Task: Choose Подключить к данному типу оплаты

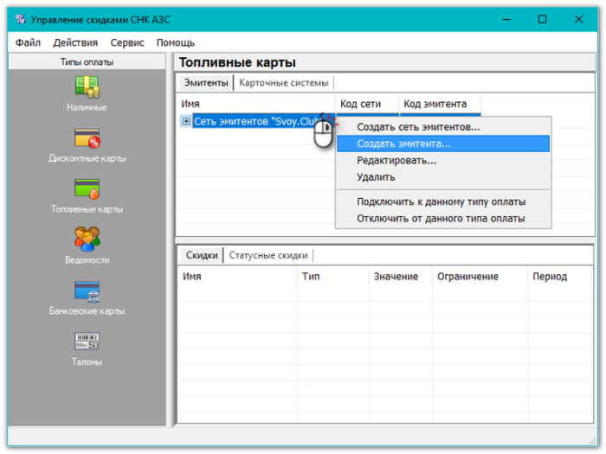Action: 442,201
